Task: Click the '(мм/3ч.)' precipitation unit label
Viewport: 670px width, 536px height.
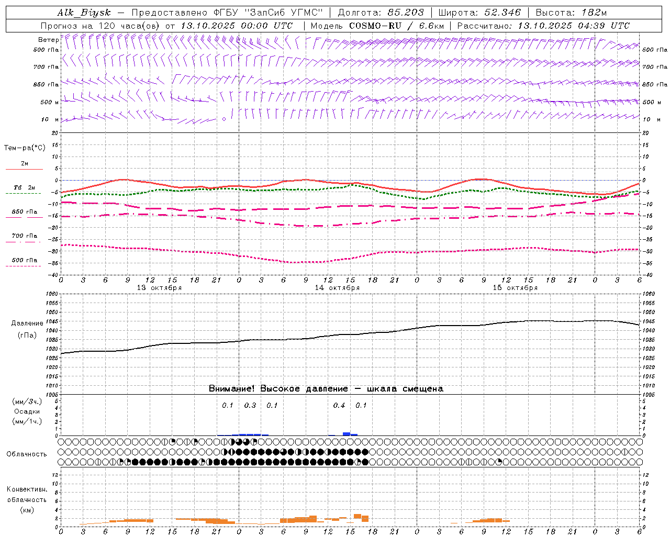Action: tap(27, 401)
